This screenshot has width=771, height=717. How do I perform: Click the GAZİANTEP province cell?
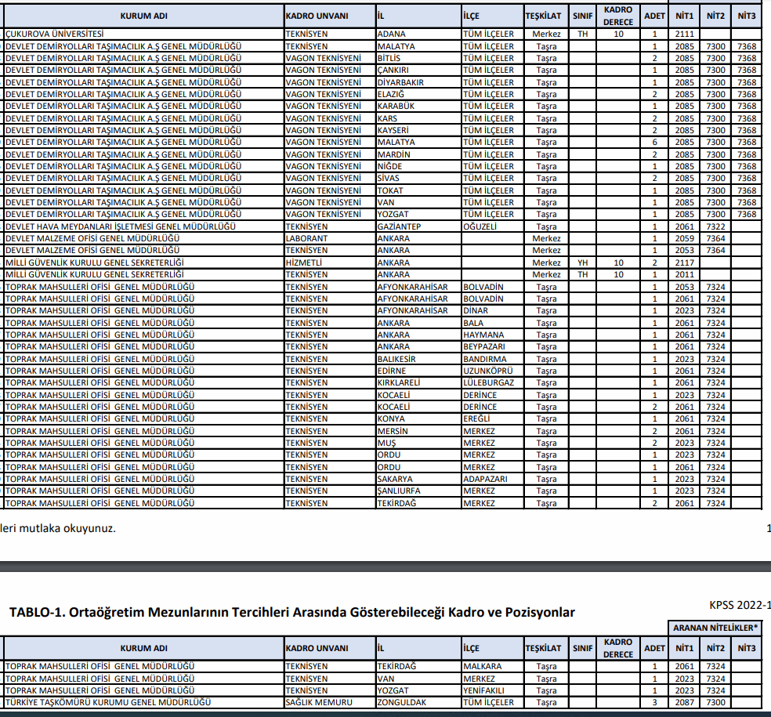[418, 226]
